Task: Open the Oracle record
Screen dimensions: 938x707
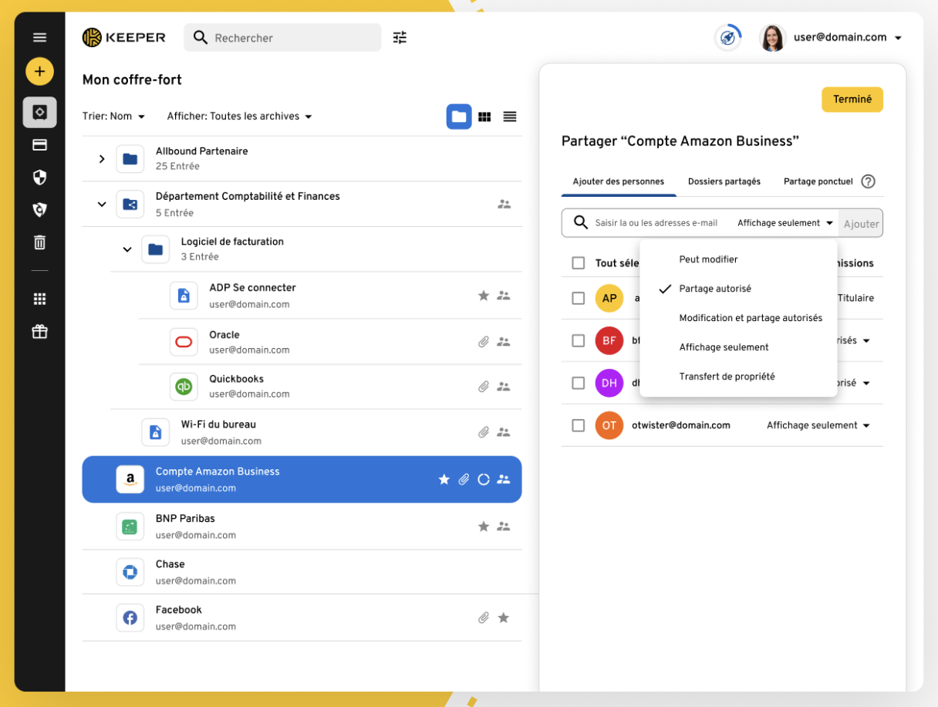Action: click(330, 341)
